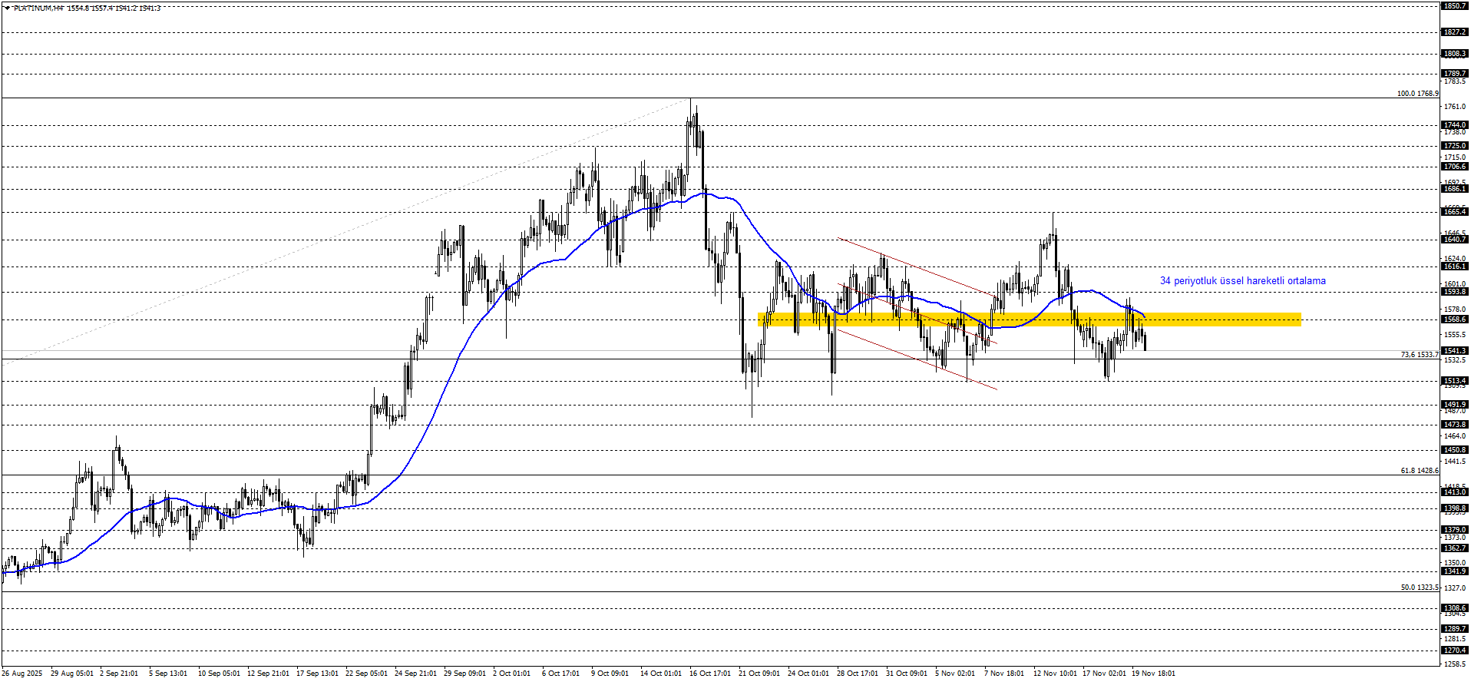Click the '24 Sep 21:01' time axis label
The image size is (1471, 682).
click(x=415, y=674)
